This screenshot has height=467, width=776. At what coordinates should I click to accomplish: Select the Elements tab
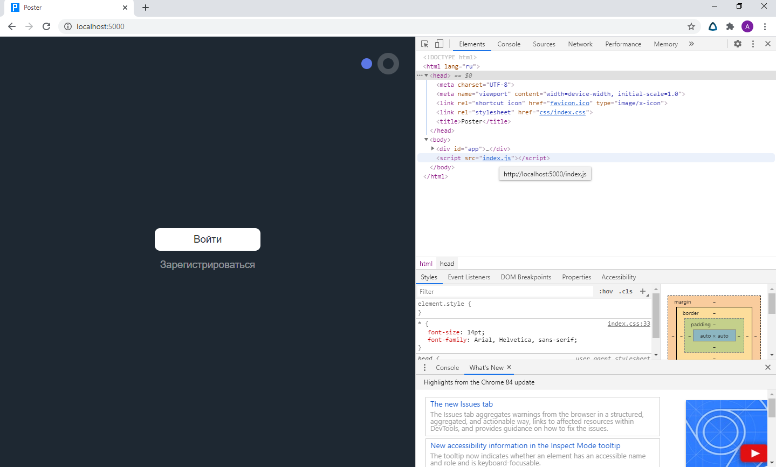click(472, 44)
